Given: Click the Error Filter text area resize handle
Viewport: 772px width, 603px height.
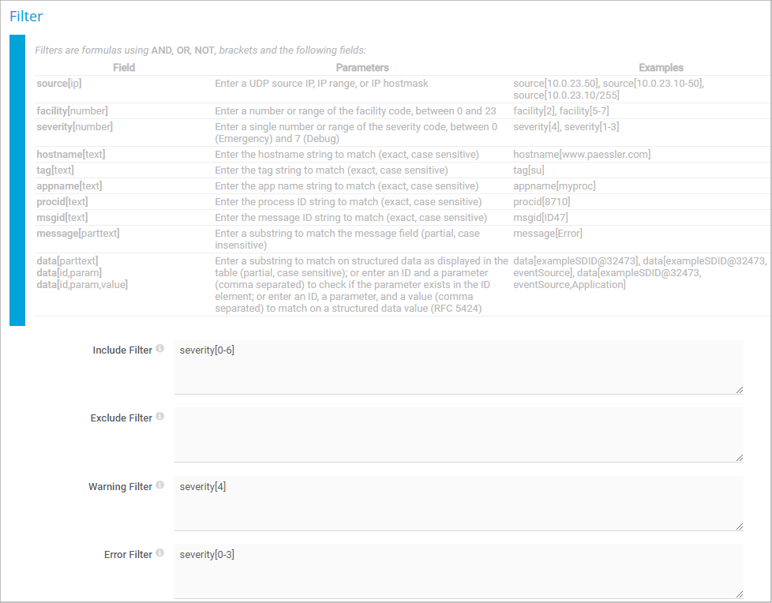Looking at the screenshot, I should [x=739, y=594].
